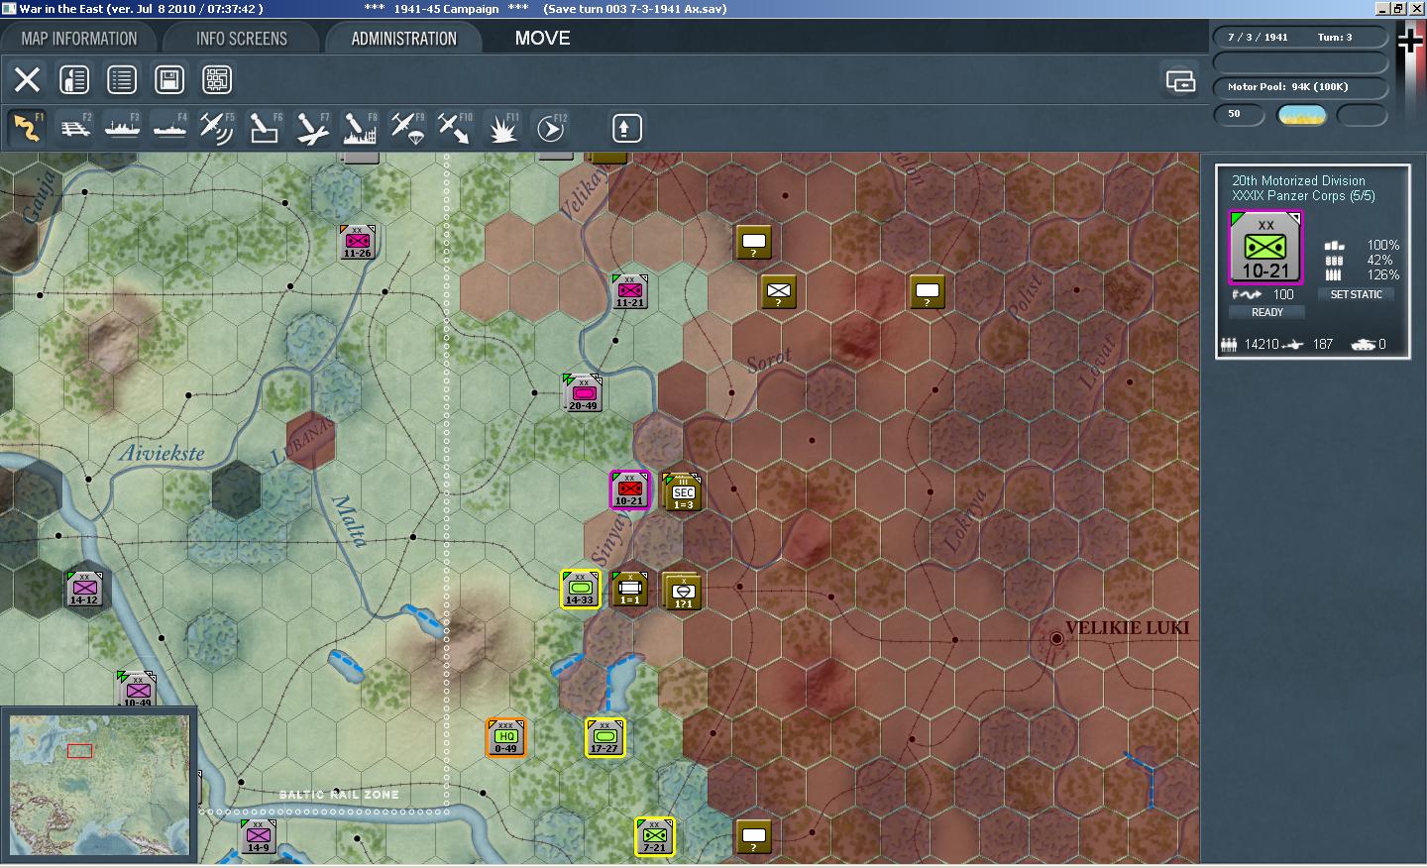Open the MAP INFORMATION tab
This screenshot has height=868, width=1427.
[79, 39]
